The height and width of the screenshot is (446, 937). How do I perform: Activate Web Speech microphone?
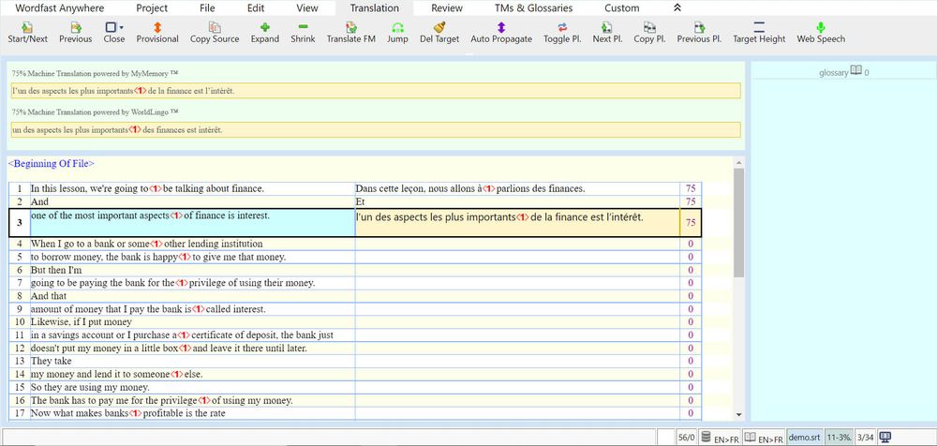click(821, 27)
